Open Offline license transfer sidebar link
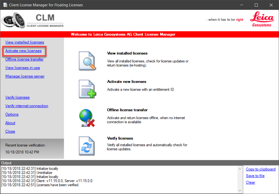279x194 pixels. (24, 59)
